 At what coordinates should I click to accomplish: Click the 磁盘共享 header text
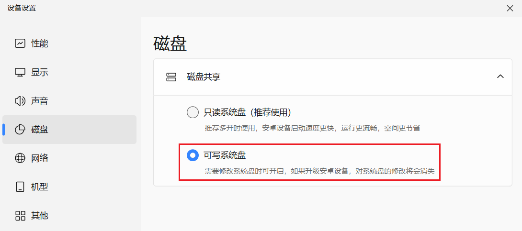[x=204, y=77]
